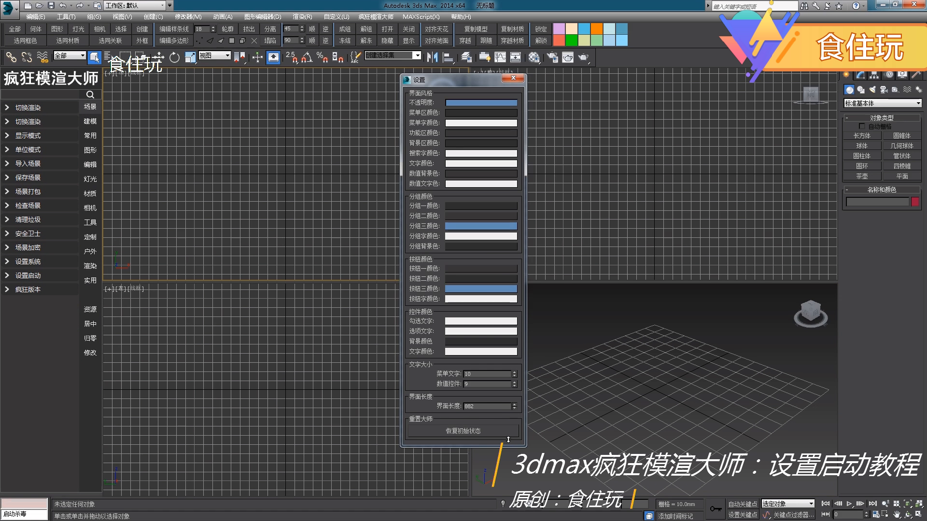The height and width of the screenshot is (521, 927).
Task: Open the Material Editor icon
Action: click(534, 57)
